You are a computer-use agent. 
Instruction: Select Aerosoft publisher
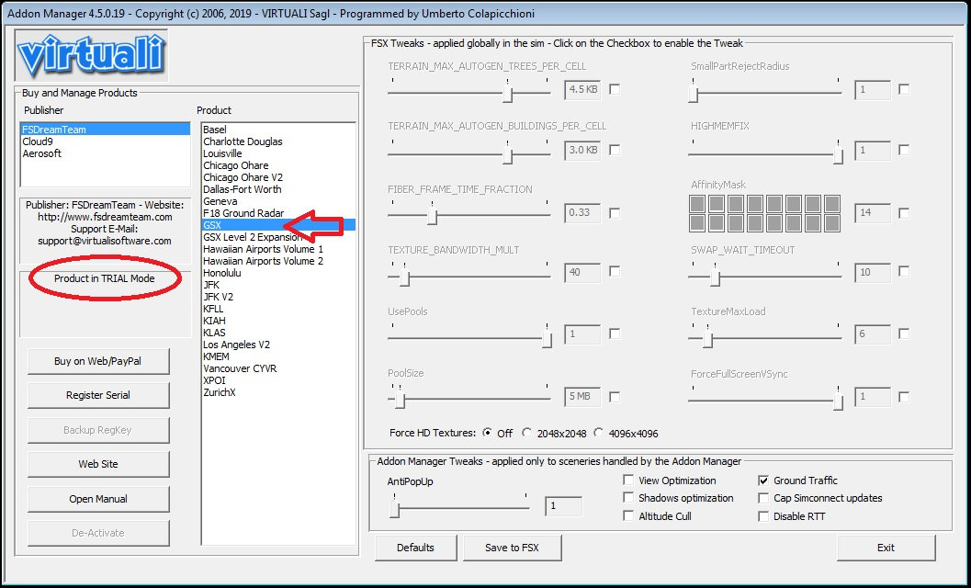106,153
